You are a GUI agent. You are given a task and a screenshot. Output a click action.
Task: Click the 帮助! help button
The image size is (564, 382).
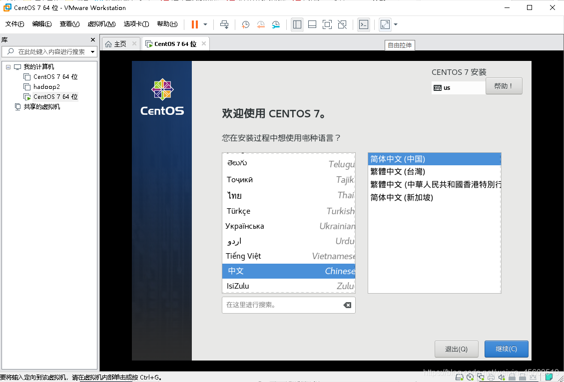pyautogui.click(x=504, y=86)
